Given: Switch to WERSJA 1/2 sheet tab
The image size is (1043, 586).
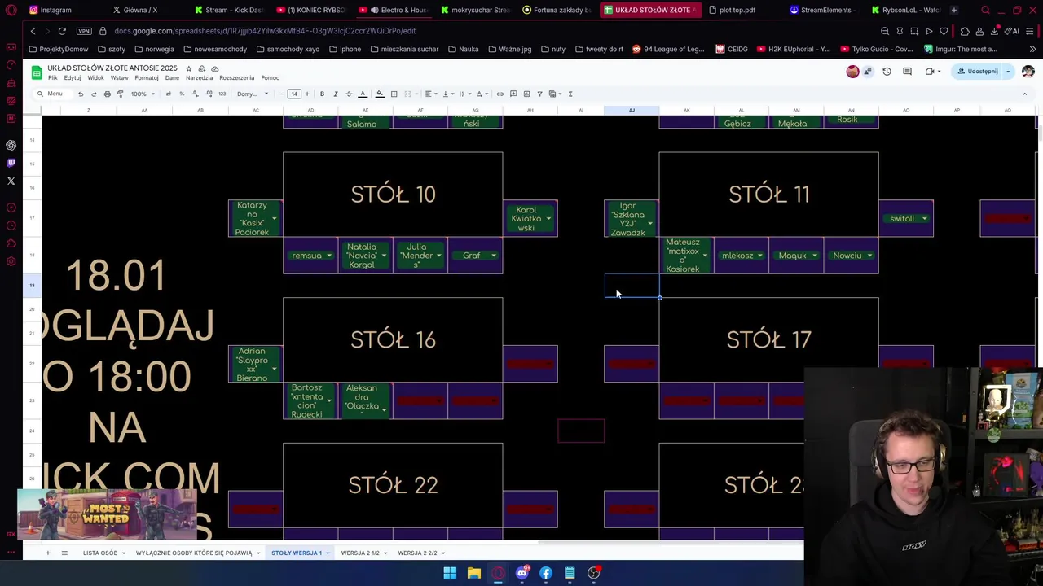Looking at the screenshot, I should pos(360,553).
